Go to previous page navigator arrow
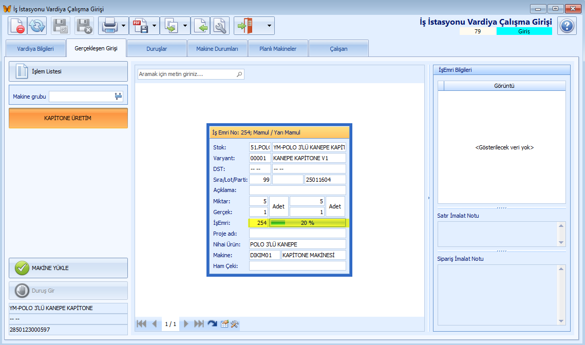Image resolution: width=585 pixels, height=345 pixels. (x=155, y=324)
